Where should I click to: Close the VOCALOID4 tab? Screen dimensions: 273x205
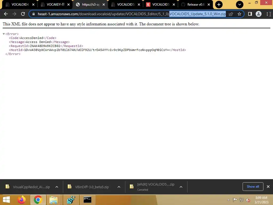(33, 5)
